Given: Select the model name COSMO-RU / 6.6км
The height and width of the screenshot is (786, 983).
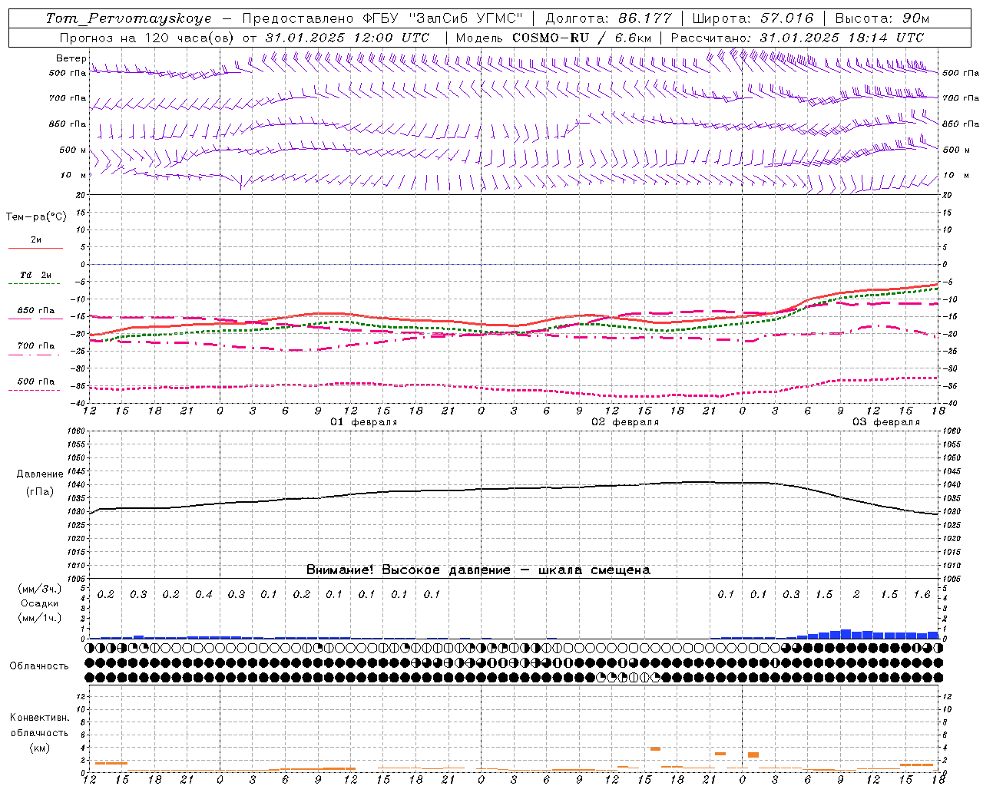Looking at the screenshot, I should 582,38.
